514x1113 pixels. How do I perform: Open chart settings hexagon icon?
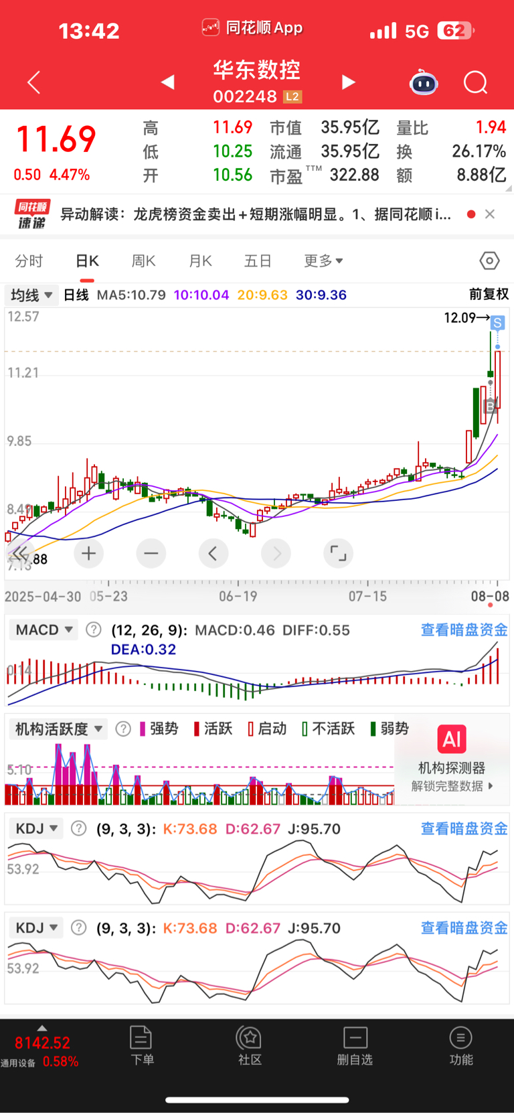click(x=489, y=261)
